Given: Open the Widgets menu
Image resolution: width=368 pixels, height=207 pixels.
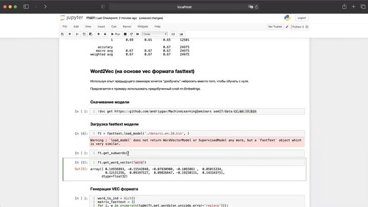Looking at the screenshot, I should [x=143, y=26].
